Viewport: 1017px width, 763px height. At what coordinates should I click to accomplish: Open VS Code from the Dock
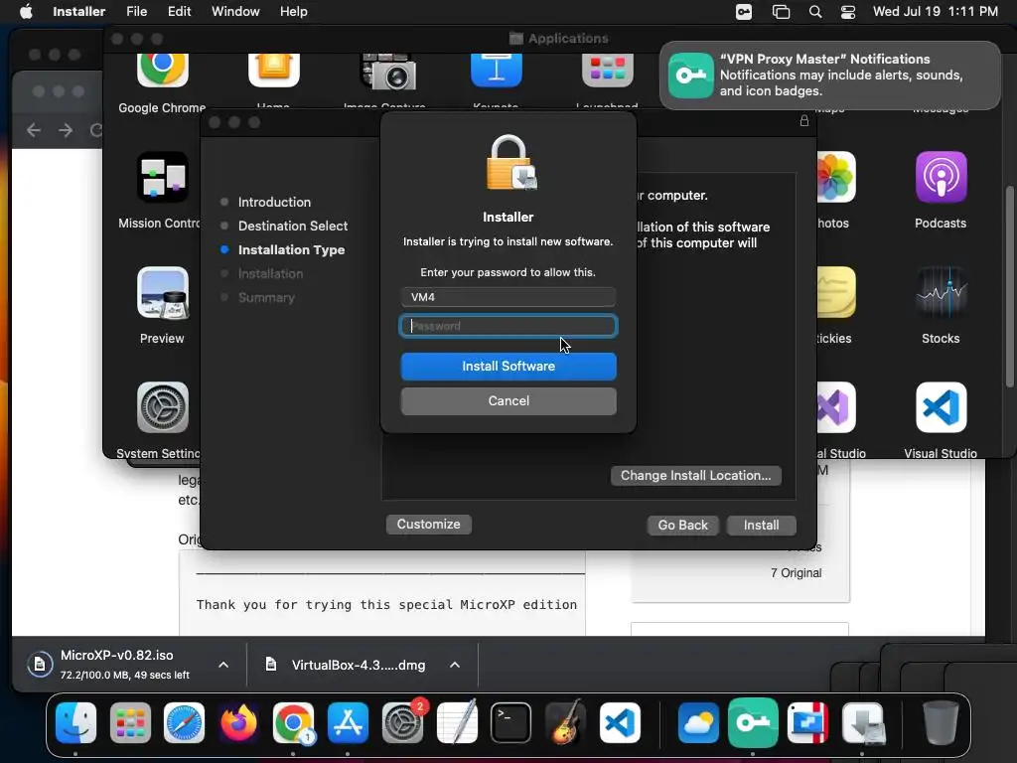click(620, 722)
